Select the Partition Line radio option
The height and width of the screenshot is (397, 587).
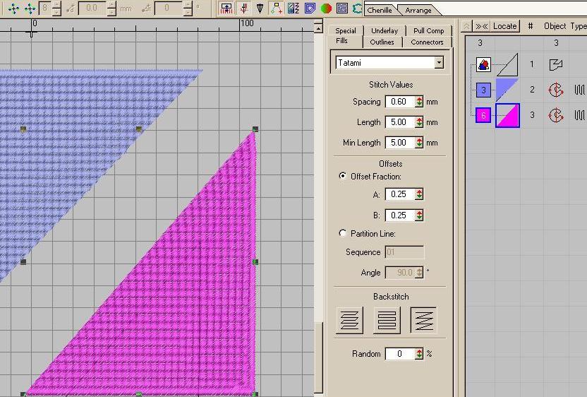344,233
